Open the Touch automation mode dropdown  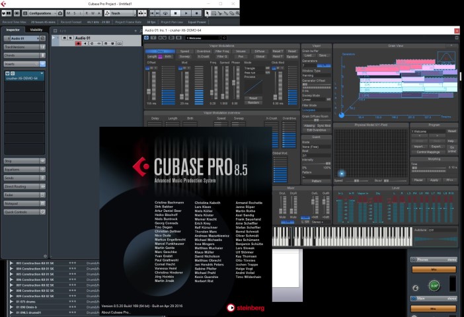coord(120,13)
